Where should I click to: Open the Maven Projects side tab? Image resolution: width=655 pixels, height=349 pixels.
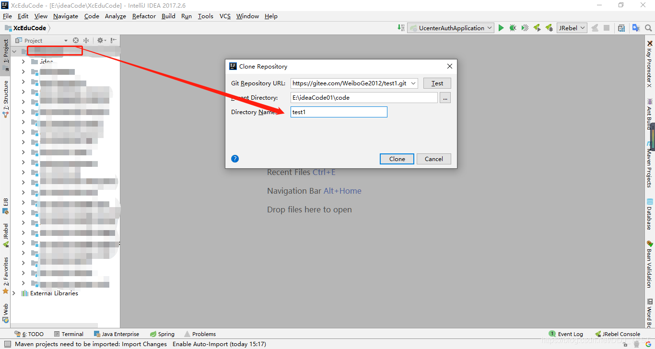650,164
